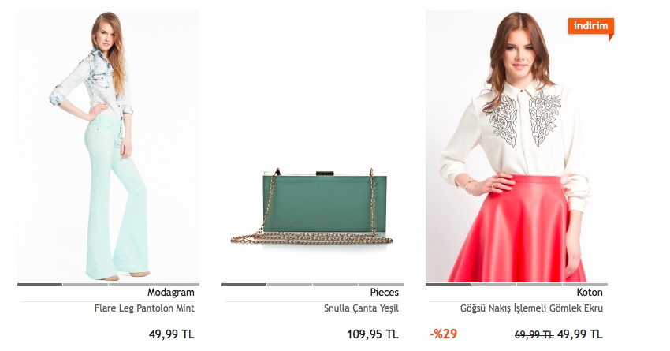Select last image segment under Pieces bag
The width and height of the screenshot is (670, 351).
tap(382, 284)
